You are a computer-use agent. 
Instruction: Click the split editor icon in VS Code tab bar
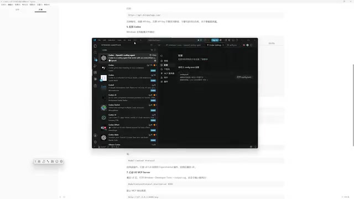[x=251, y=45]
